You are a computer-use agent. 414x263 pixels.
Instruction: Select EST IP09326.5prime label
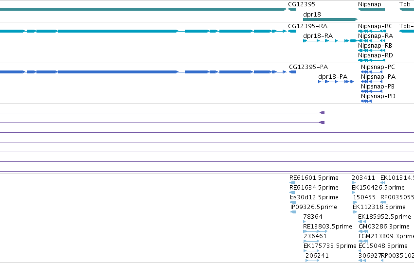click(x=314, y=207)
